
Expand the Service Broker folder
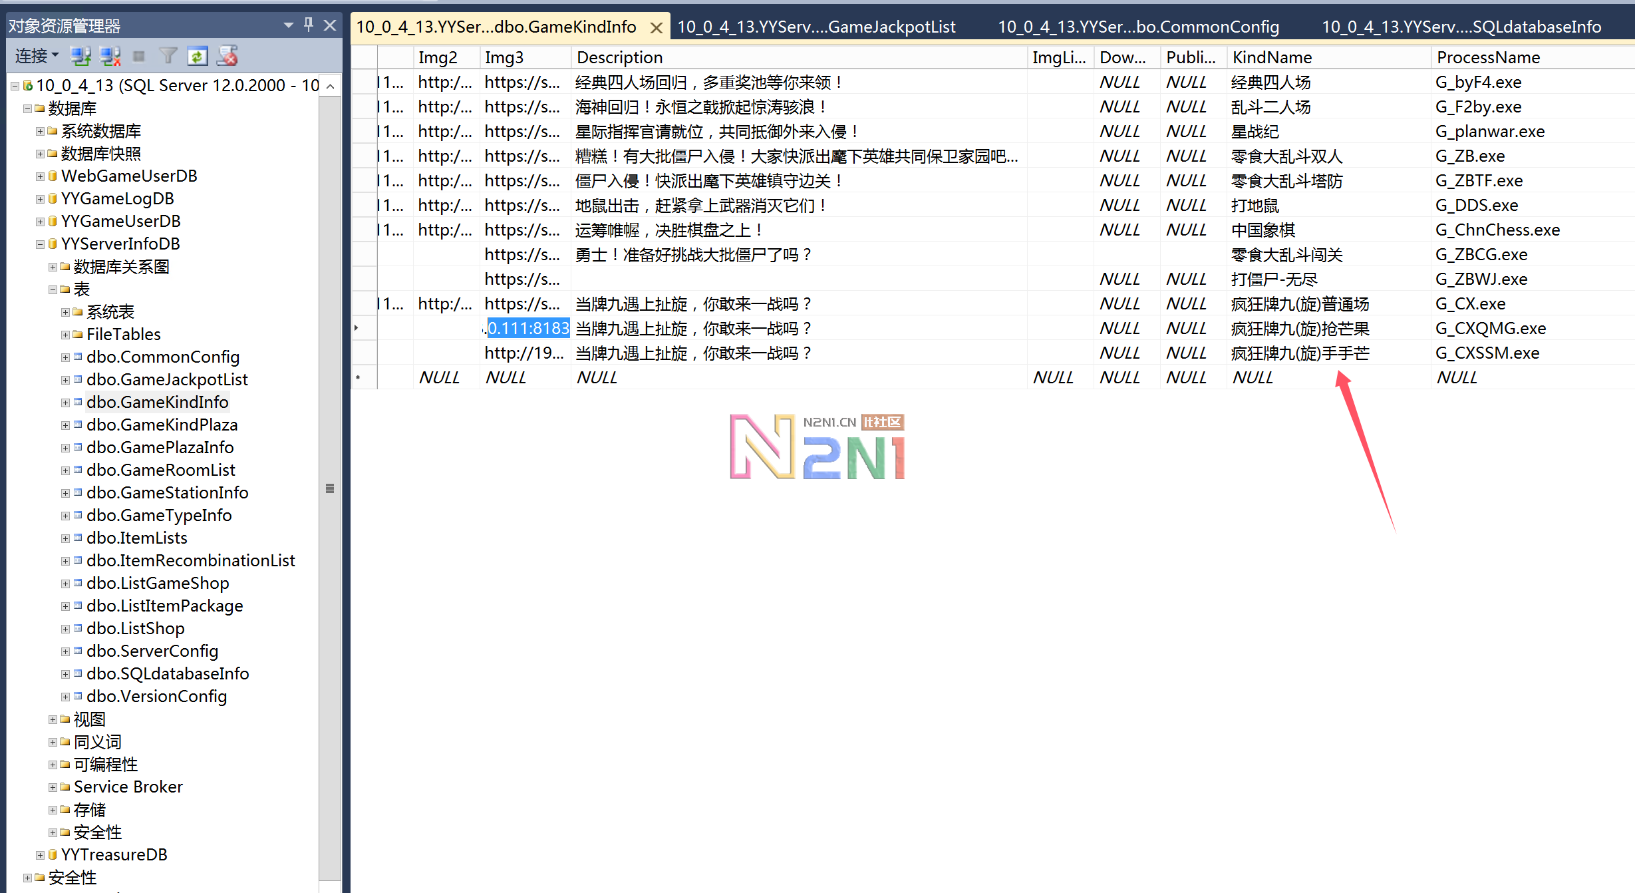coord(53,787)
